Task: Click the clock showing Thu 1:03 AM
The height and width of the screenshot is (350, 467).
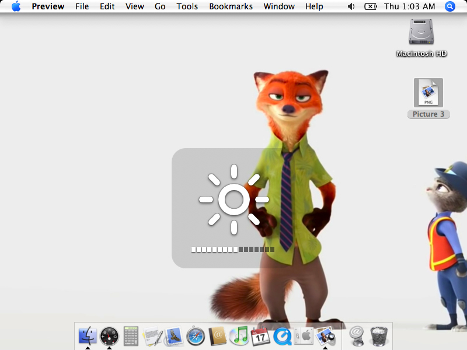Action: [410, 6]
